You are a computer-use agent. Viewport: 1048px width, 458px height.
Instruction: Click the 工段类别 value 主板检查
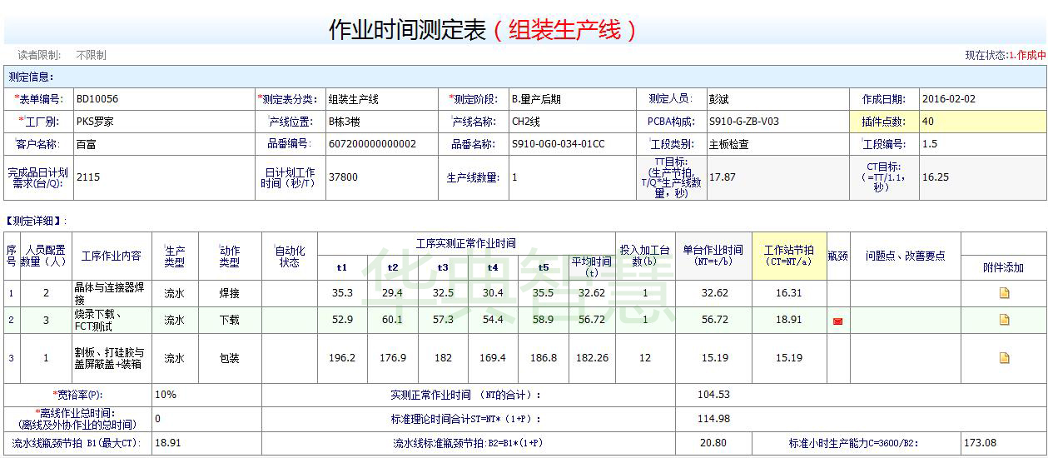(729, 144)
